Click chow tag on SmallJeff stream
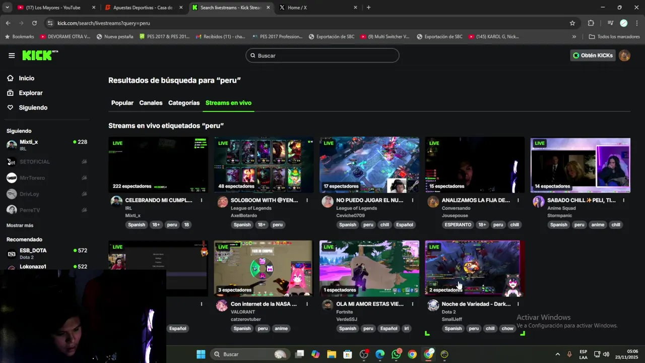645x363 pixels. [x=507, y=329]
